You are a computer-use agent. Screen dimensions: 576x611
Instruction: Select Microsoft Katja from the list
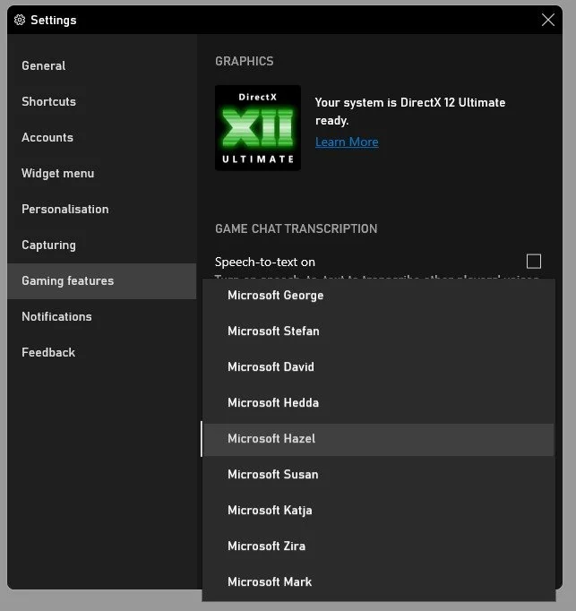point(378,511)
